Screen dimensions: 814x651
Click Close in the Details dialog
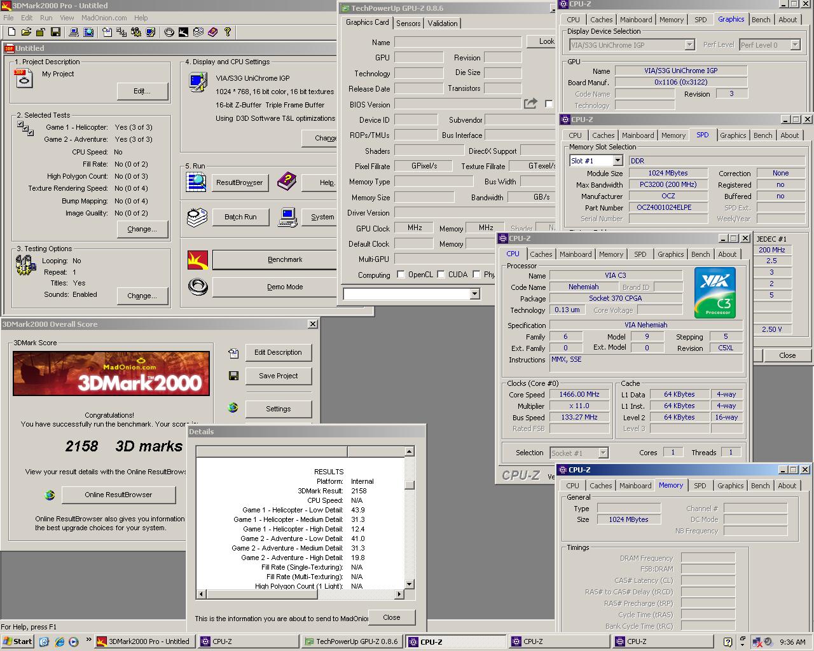[x=392, y=617]
